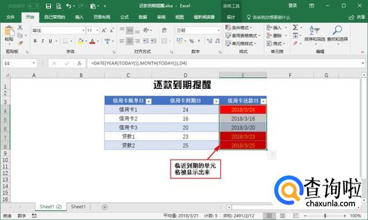Image resolution: width=368 pixels, height=220 pixels.
Task: Apply the red font color
Action: click(x=92, y=41)
